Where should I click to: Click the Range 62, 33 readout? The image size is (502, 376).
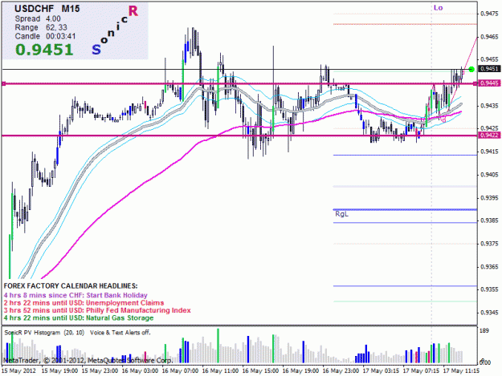click(x=41, y=27)
